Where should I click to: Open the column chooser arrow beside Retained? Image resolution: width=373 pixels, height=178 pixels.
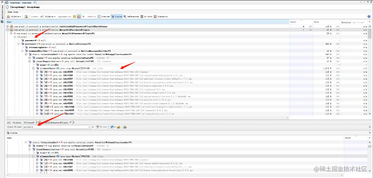tap(370, 22)
